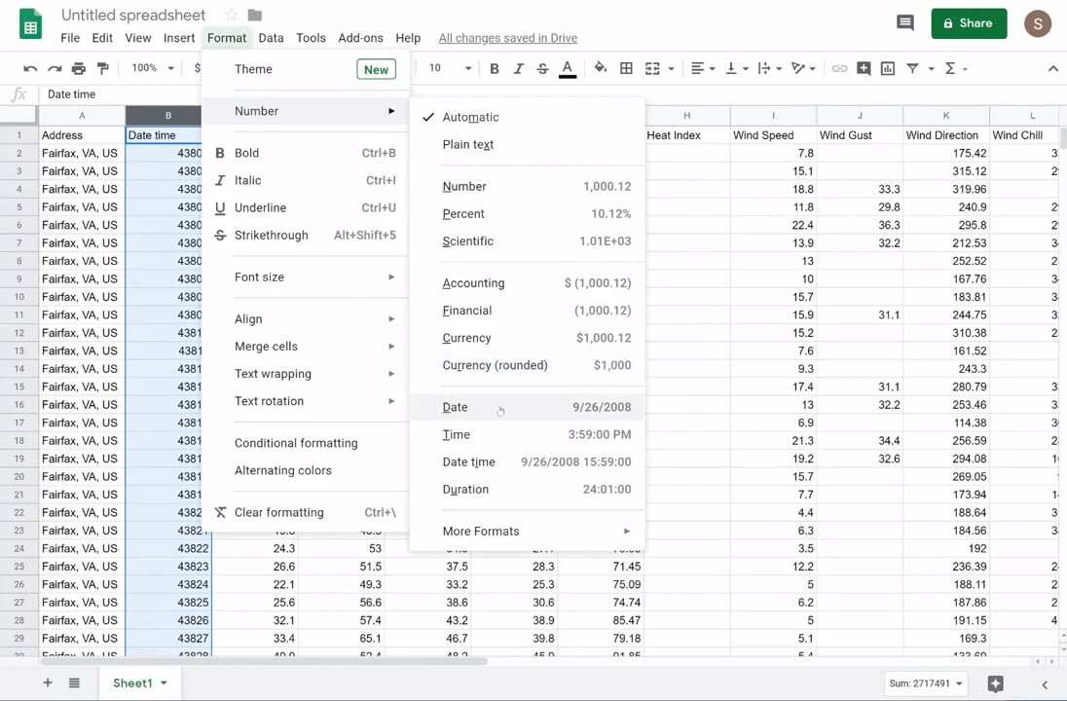Toggle strikethrough in the toolbar
Screen dimensions: 1067x701
click(x=542, y=68)
